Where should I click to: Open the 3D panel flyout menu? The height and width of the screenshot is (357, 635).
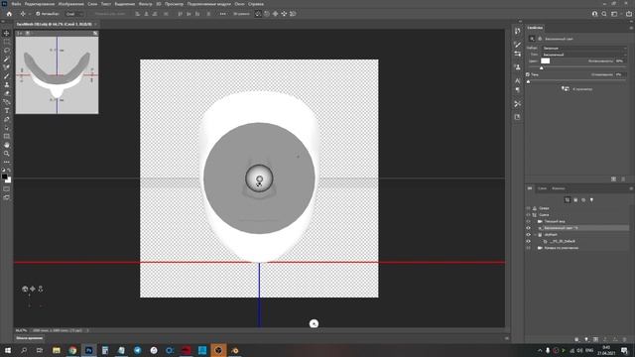pos(631,188)
